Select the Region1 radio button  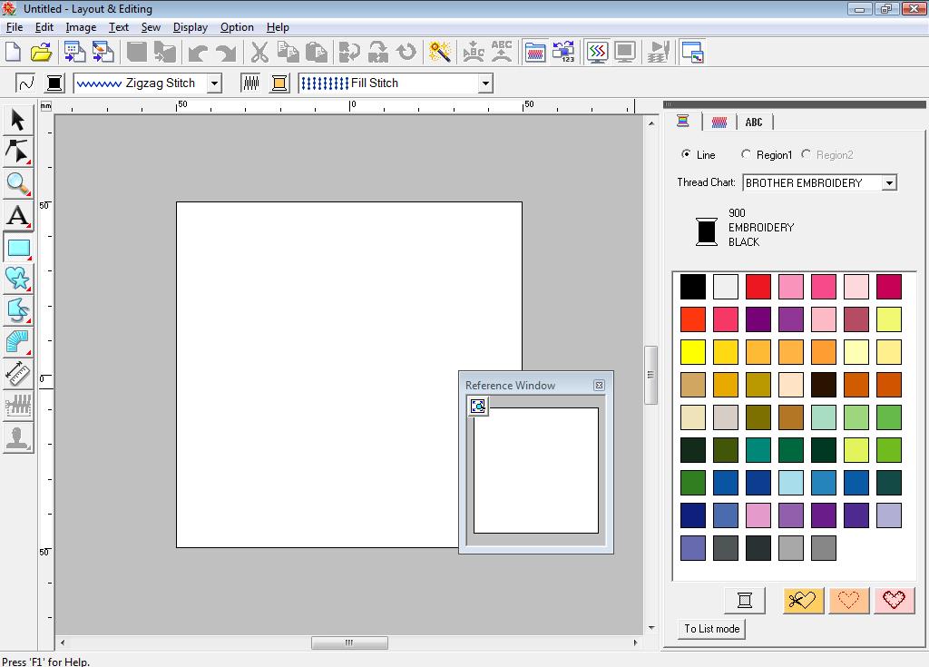(746, 154)
